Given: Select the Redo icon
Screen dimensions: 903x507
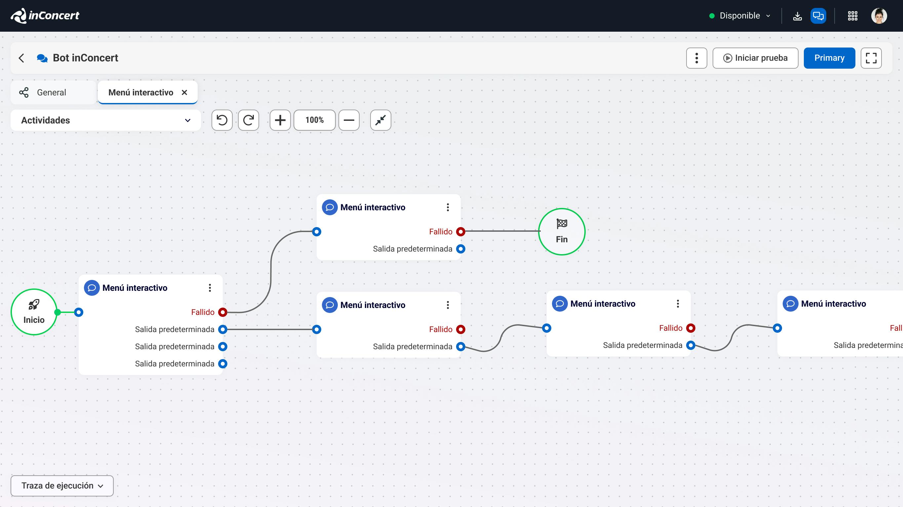Looking at the screenshot, I should click(249, 120).
